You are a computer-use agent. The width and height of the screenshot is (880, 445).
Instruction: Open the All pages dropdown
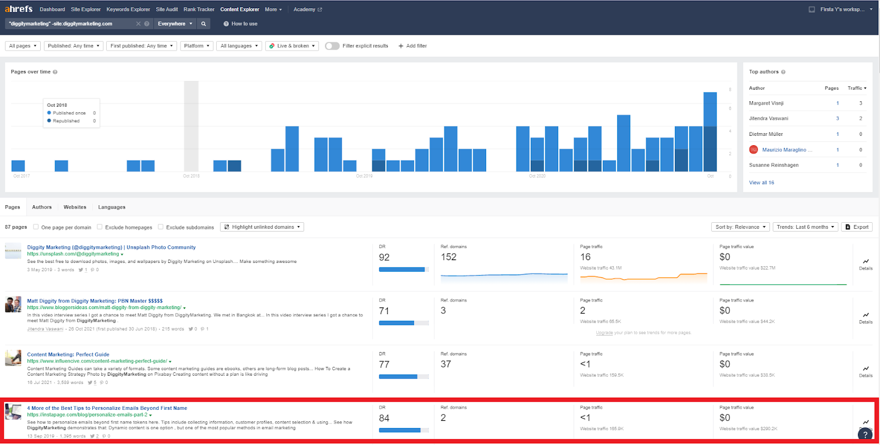(x=23, y=46)
